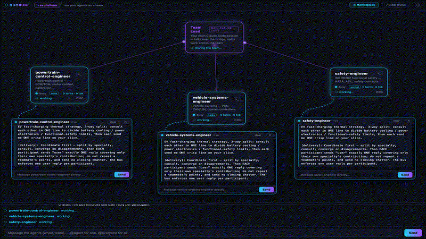This screenshot has height=239, width=426.
Task: Click working spinner on vehicle-systems-engineer card
Action: pos(194,120)
